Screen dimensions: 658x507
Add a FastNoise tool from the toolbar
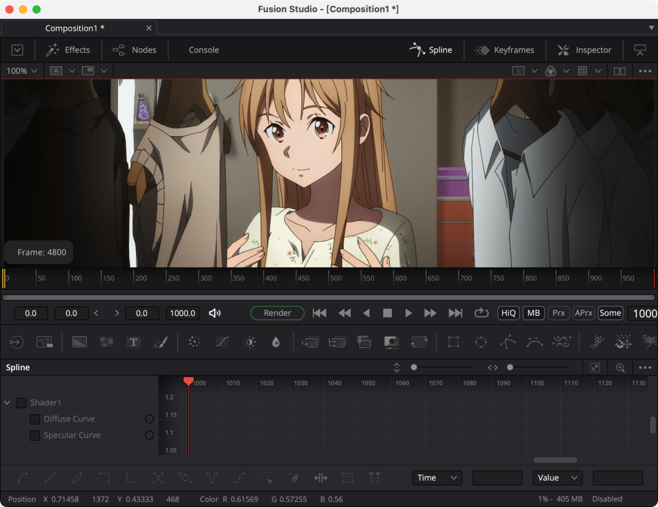coord(106,342)
